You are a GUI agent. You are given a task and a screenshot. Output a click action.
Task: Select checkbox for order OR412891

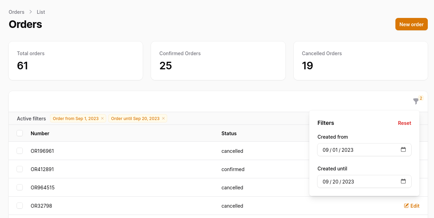pyautogui.click(x=20, y=169)
